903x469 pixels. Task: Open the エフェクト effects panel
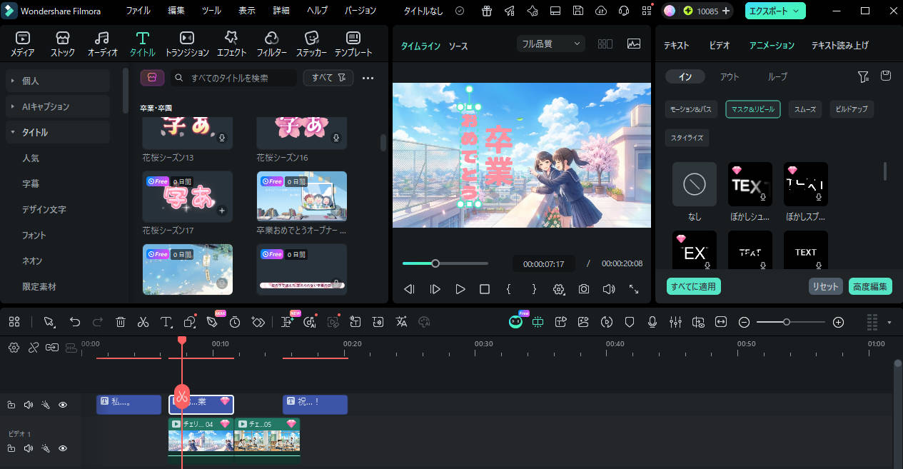231,44
